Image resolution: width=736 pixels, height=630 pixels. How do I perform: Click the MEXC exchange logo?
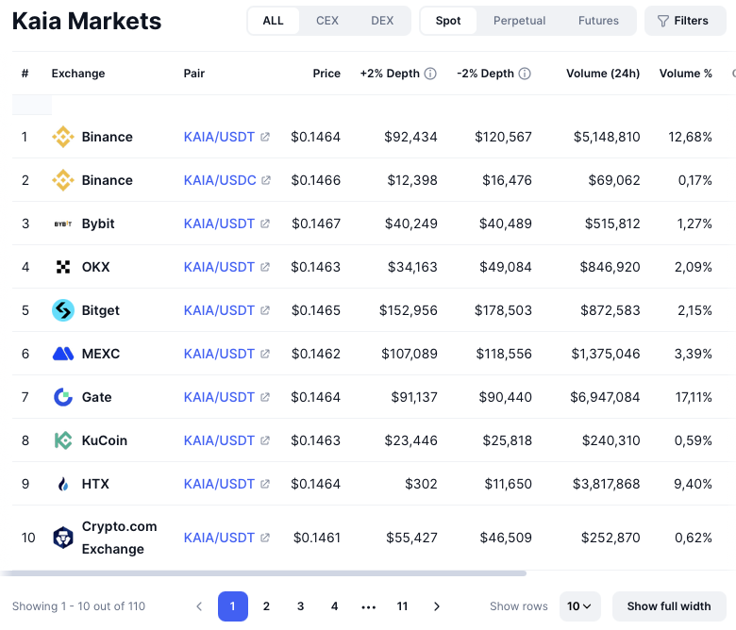click(63, 354)
